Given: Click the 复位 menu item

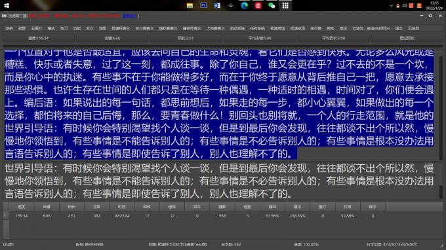Looking at the screenshot, I should click(x=343, y=28).
